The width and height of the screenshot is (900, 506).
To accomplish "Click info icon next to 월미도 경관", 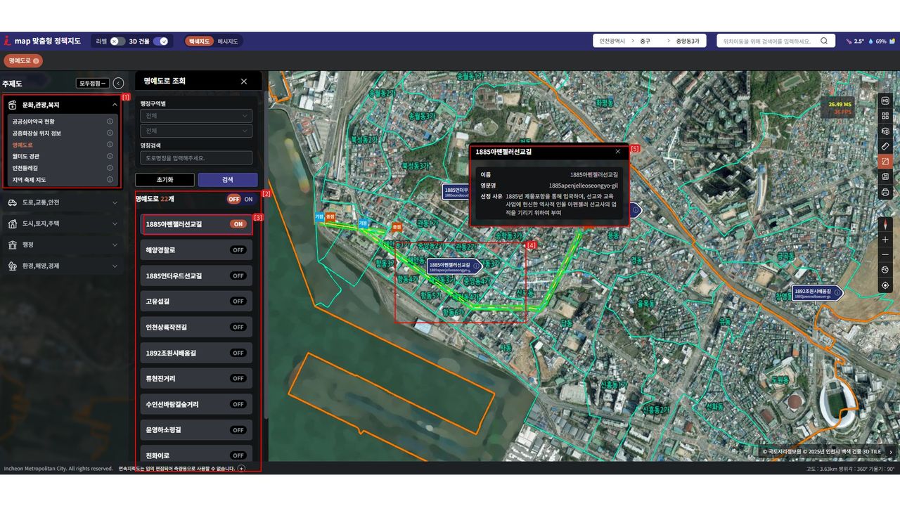I will point(110,156).
